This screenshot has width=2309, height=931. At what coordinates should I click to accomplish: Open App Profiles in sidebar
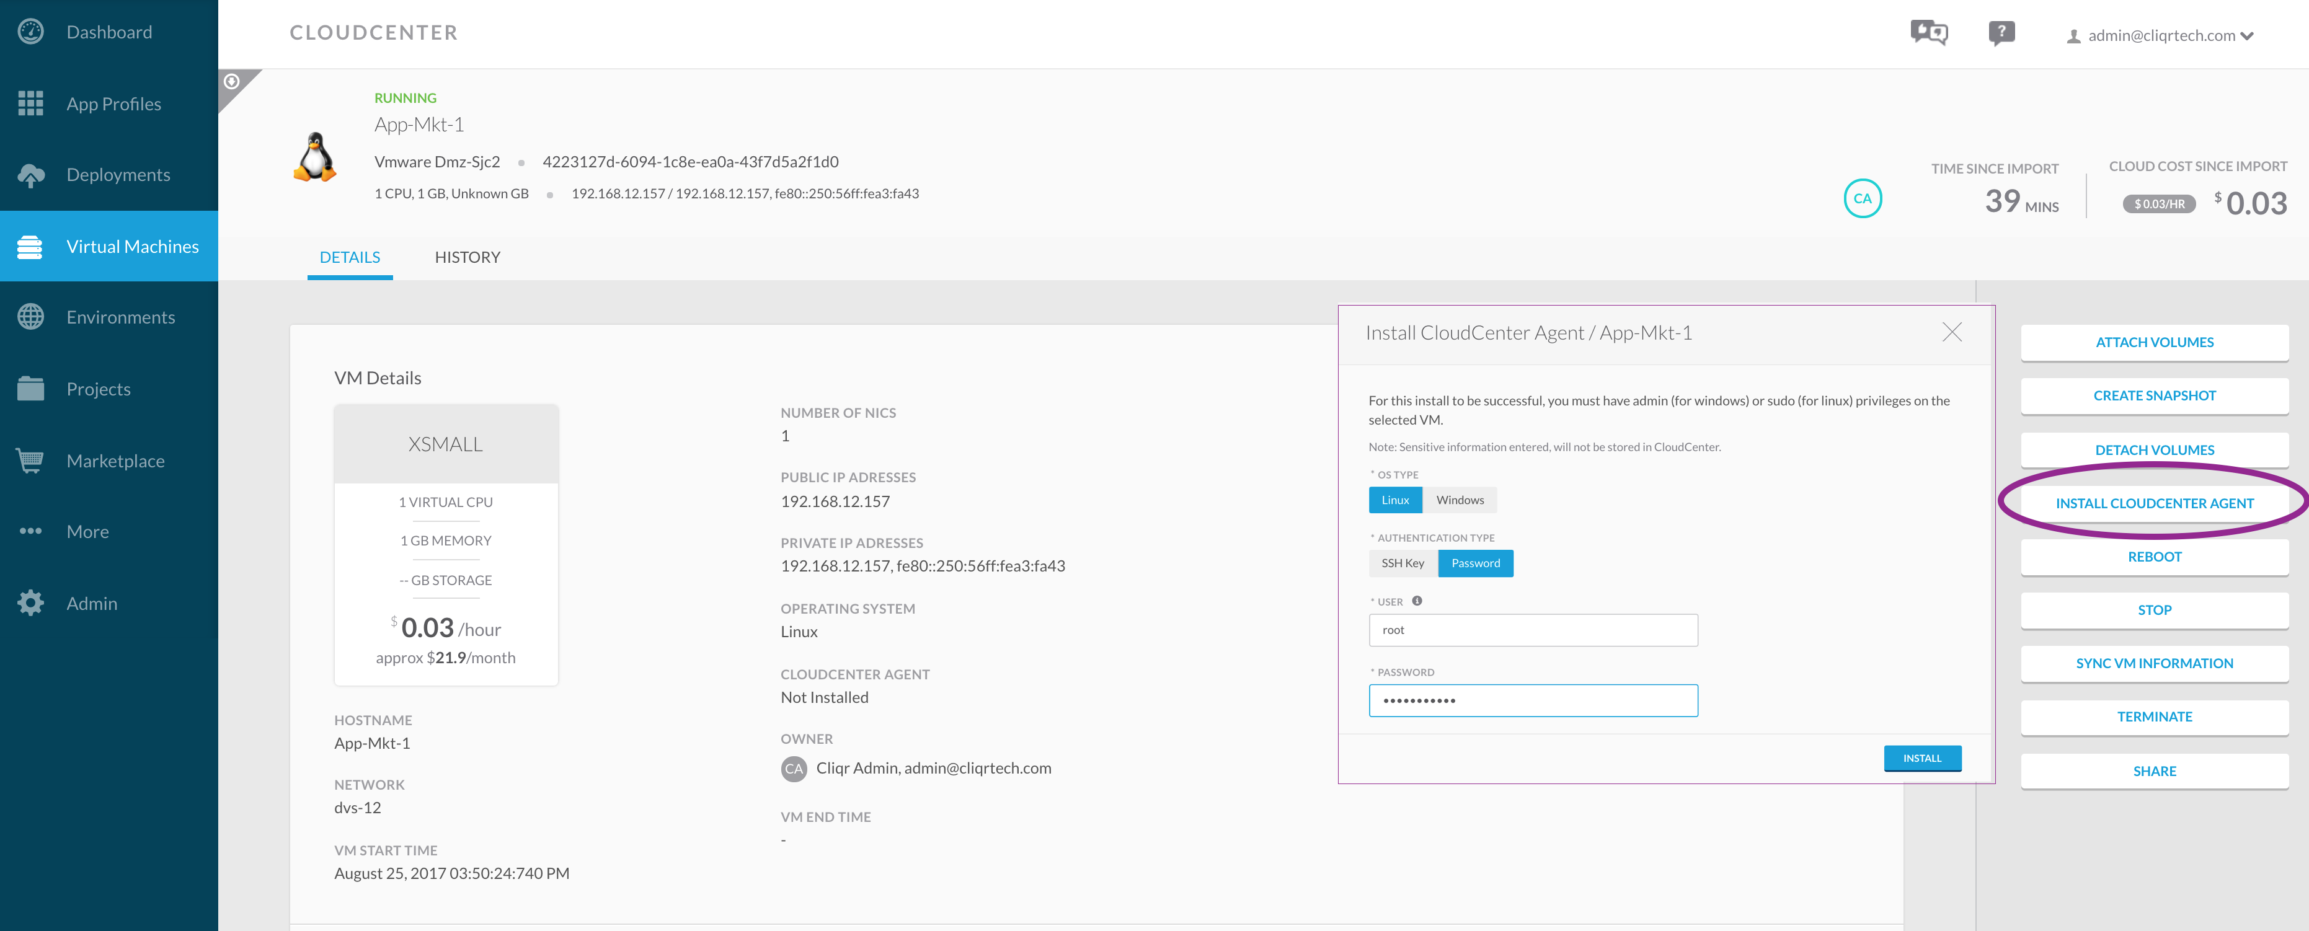[x=109, y=104]
